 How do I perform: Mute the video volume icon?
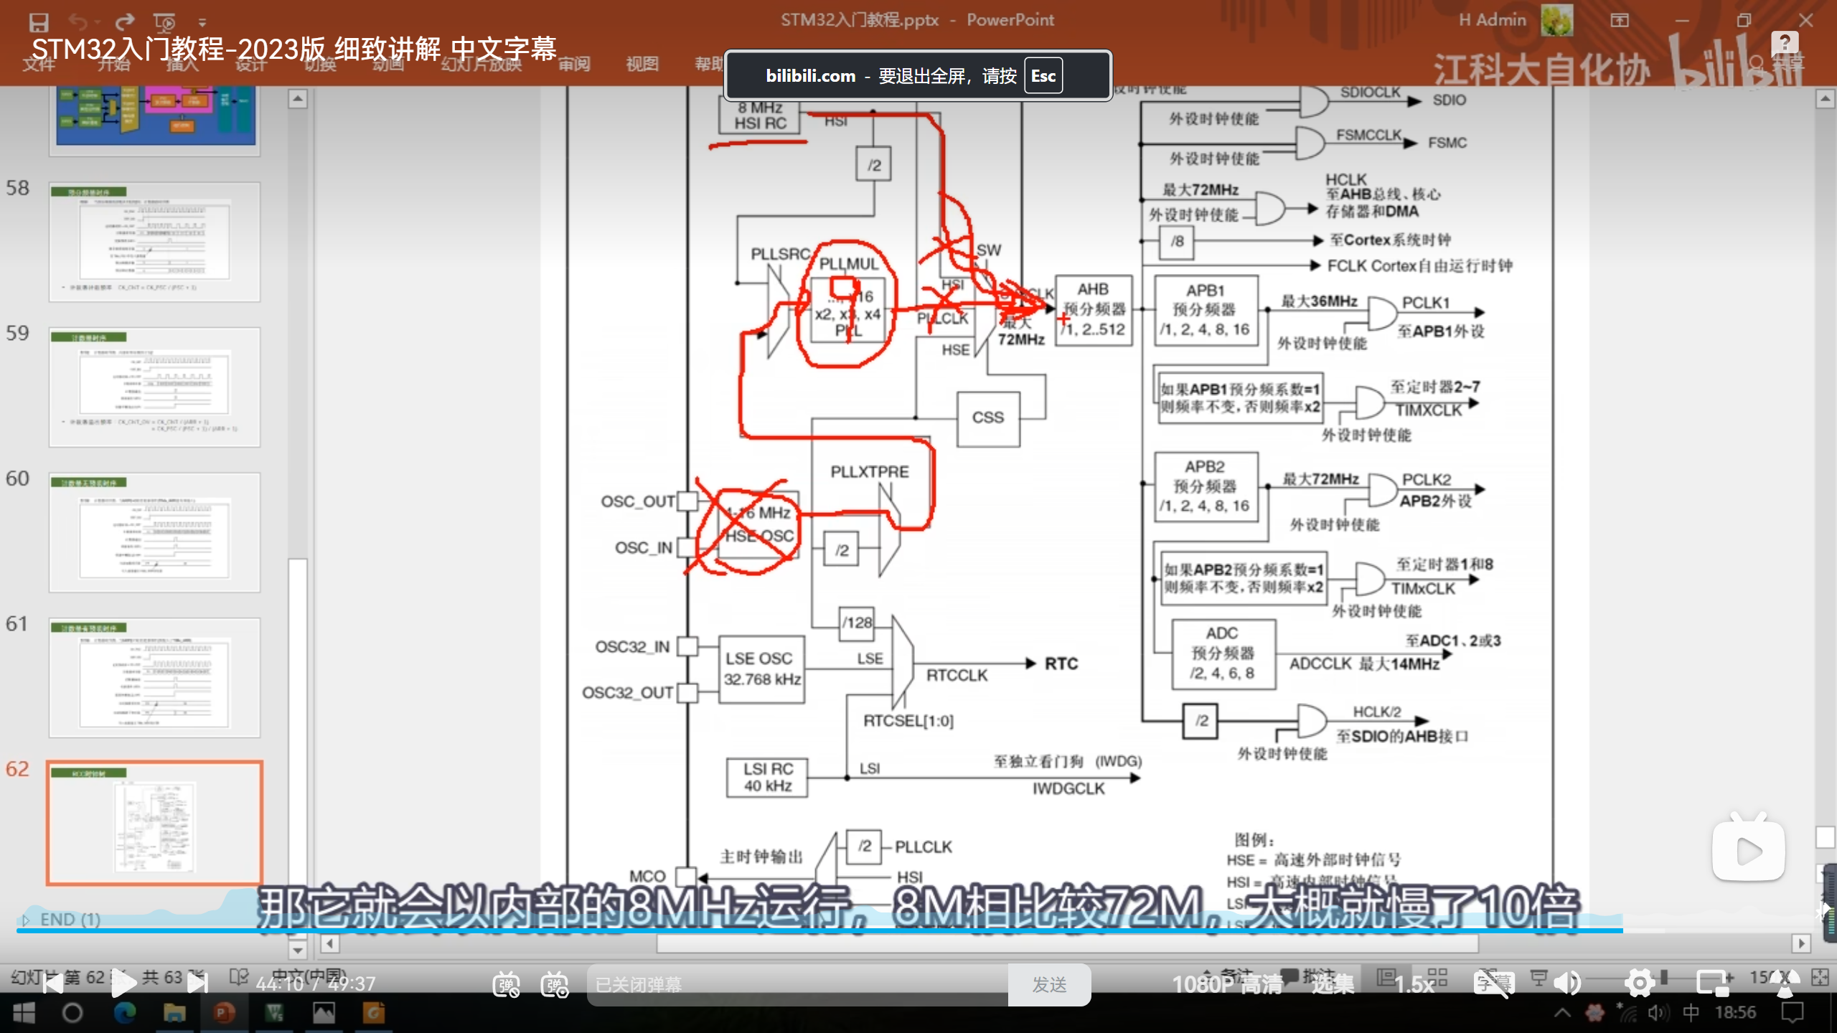(1568, 984)
